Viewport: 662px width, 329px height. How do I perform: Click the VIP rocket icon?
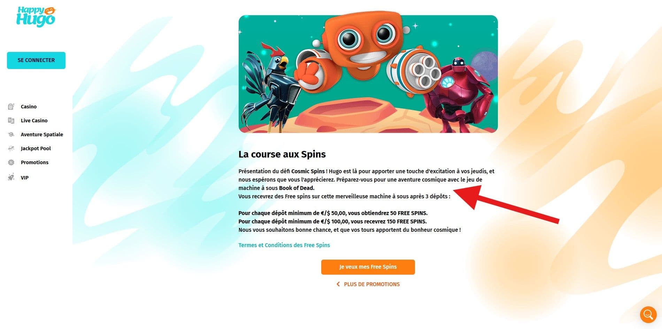click(11, 177)
